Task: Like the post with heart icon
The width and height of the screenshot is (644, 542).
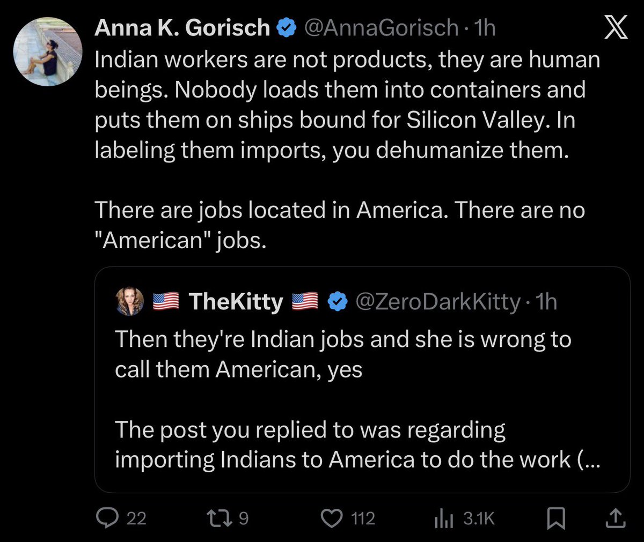Action: tap(331, 518)
